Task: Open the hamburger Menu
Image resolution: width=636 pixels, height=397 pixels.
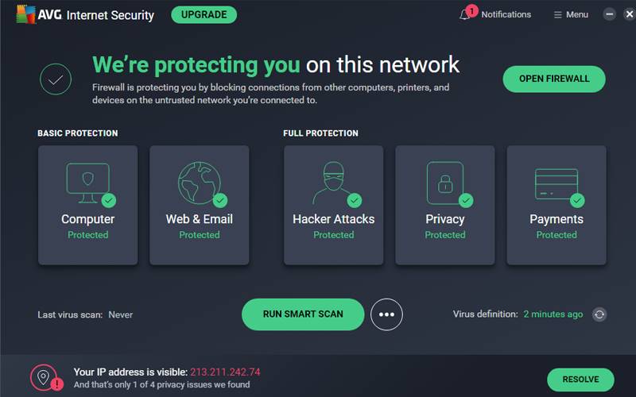Action: [x=571, y=14]
